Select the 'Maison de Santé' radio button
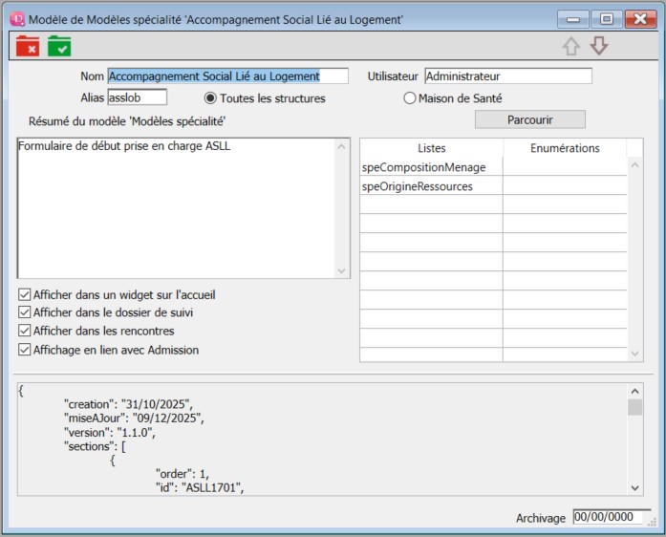This screenshot has height=537, width=666. point(410,98)
